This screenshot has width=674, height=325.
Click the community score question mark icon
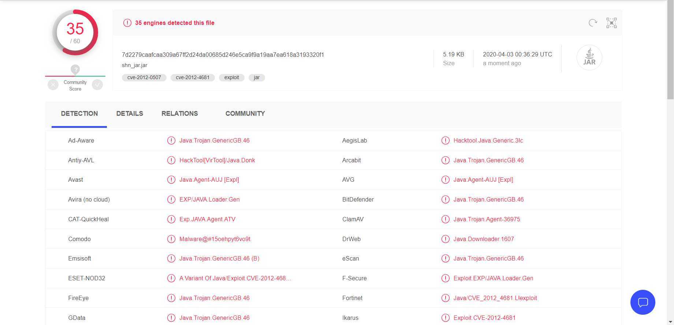[x=75, y=69]
